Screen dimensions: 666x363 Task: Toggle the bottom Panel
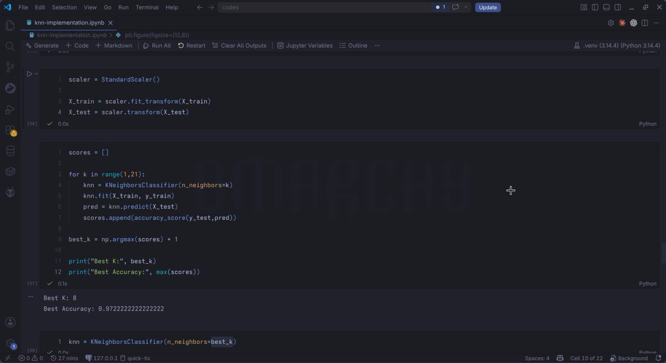click(607, 7)
